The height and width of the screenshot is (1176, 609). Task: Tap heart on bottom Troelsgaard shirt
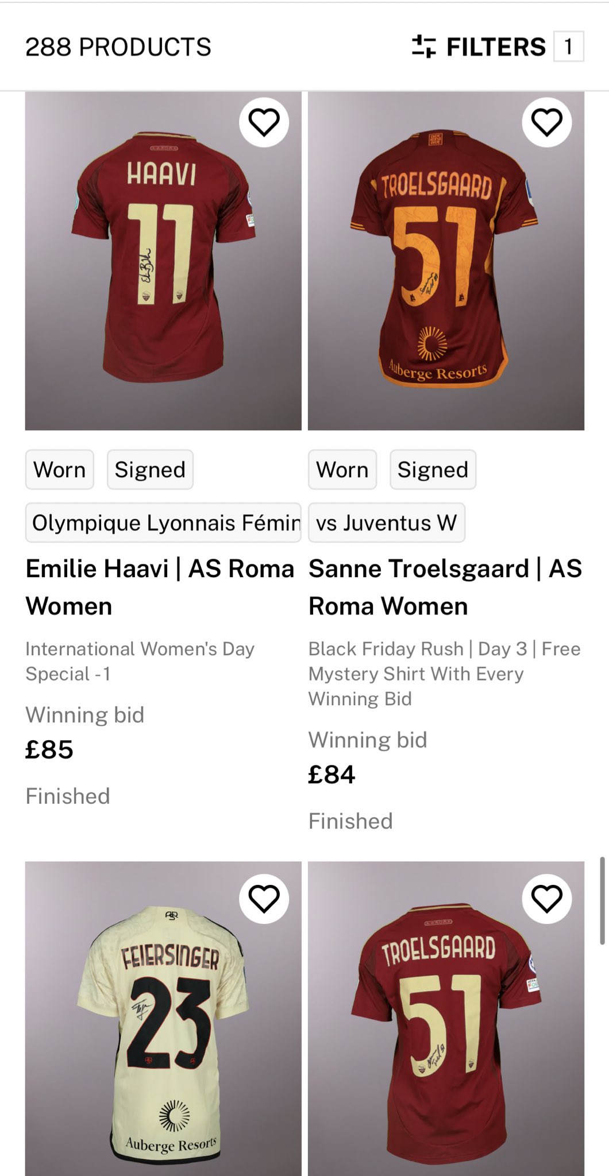546,899
